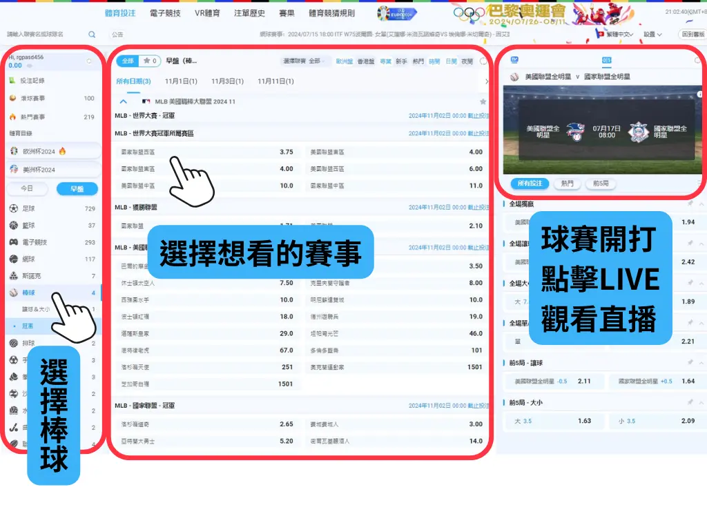The height and width of the screenshot is (505, 707).
Task: Click the 全部 blue pill button
Action: (x=128, y=61)
